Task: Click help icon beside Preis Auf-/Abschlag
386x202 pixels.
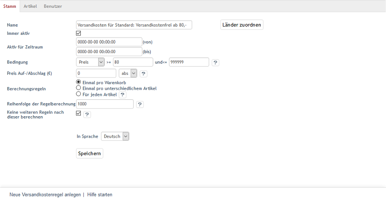Action: click(x=143, y=74)
